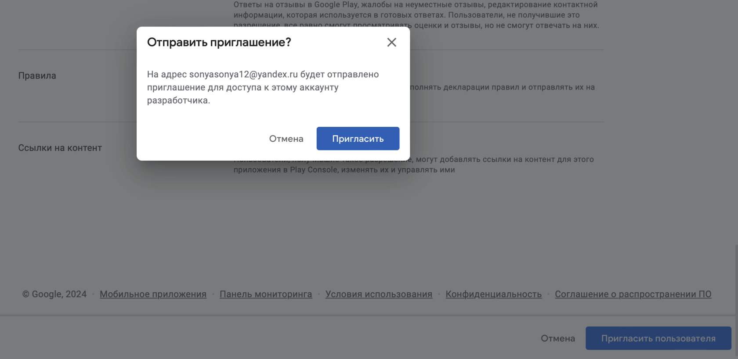Select the Правила section label

37,75
